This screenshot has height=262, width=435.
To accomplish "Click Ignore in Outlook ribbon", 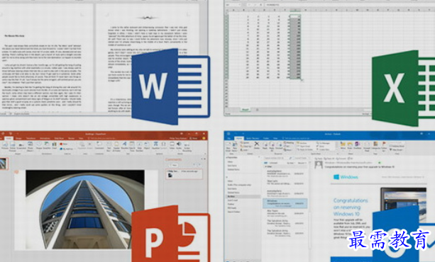I will 246,142.
